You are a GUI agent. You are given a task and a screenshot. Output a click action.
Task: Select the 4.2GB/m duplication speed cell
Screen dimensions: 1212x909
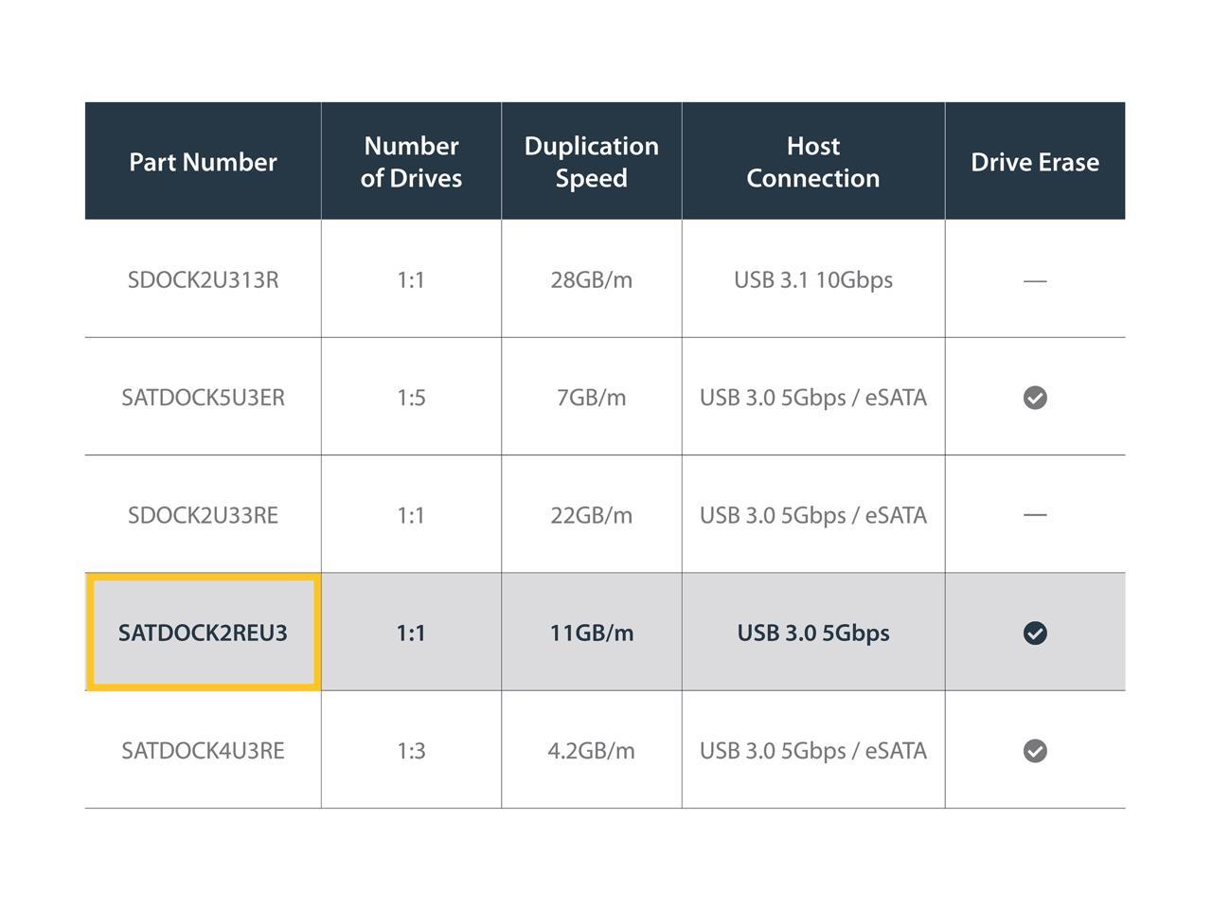click(x=591, y=751)
